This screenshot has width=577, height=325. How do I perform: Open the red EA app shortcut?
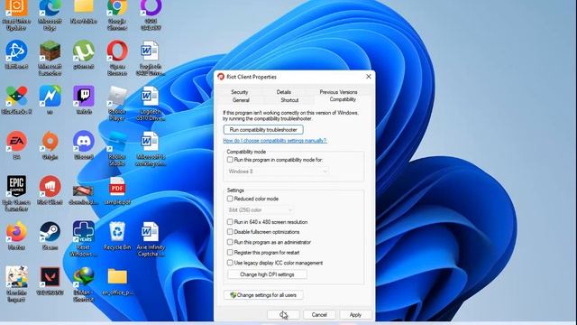click(16, 142)
